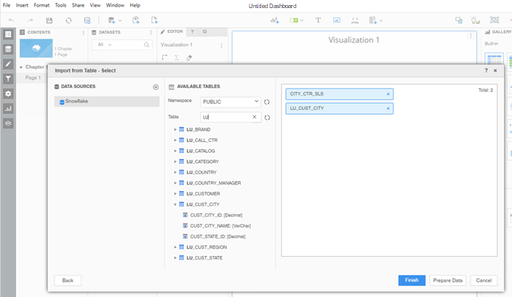Viewport: 512px width, 297px height.
Task: Click the Save icon in the toolbar
Action: point(49,20)
